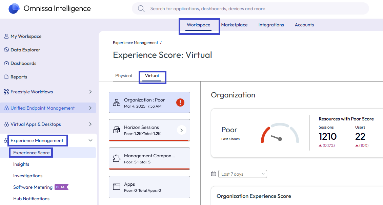Select the Physical tab
Viewport: 383px width, 205px height.
[124, 75]
